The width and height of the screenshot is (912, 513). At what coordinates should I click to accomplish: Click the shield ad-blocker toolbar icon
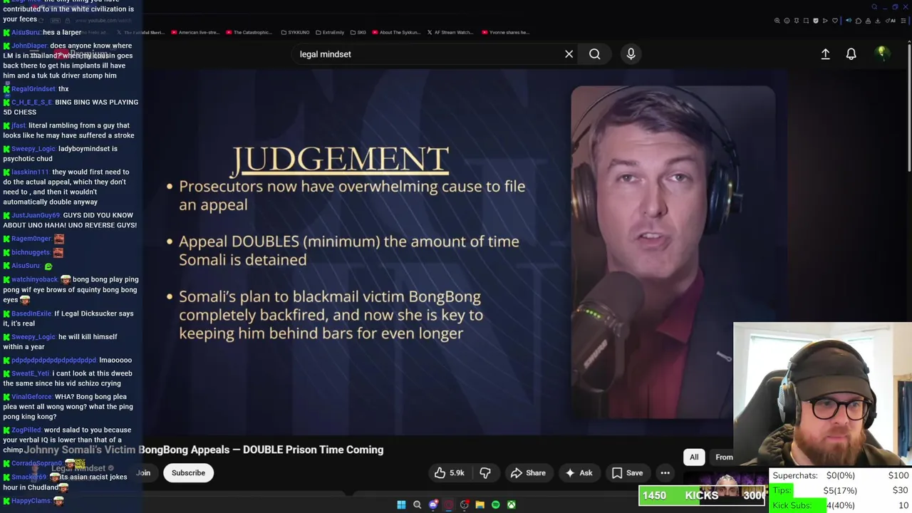tap(816, 21)
